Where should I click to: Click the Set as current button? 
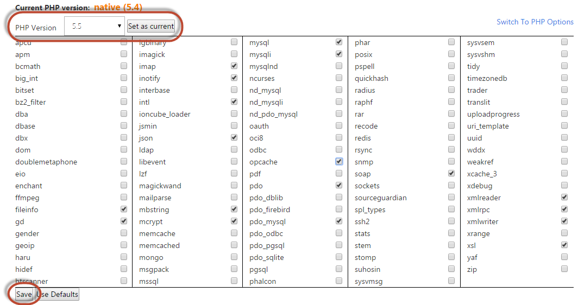coord(151,26)
